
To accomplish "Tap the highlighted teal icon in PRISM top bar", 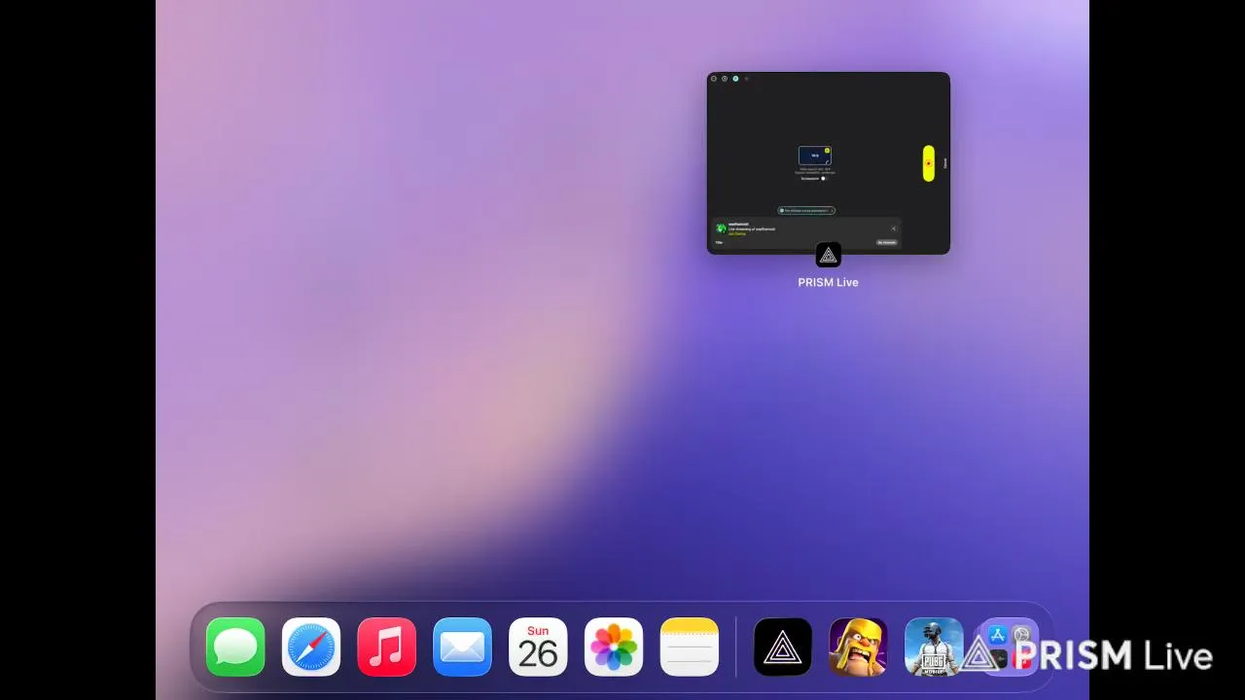I will click(x=735, y=79).
